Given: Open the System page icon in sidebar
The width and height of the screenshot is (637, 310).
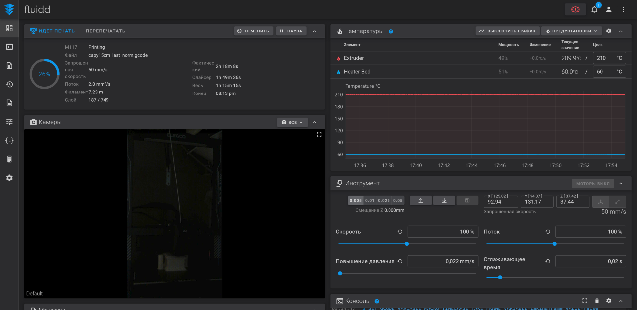Looking at the screenshot, I should click(9, 159).
